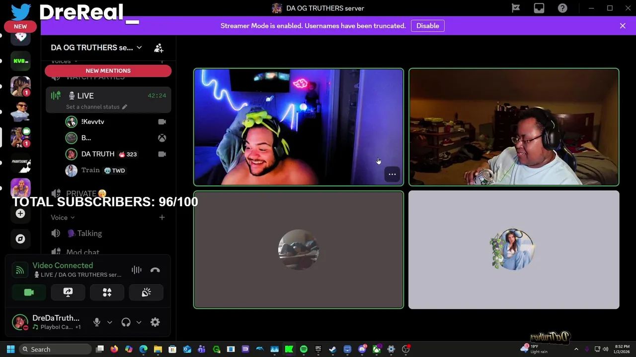
Task: Disconnect from the voice call
Action: [155, 270]
